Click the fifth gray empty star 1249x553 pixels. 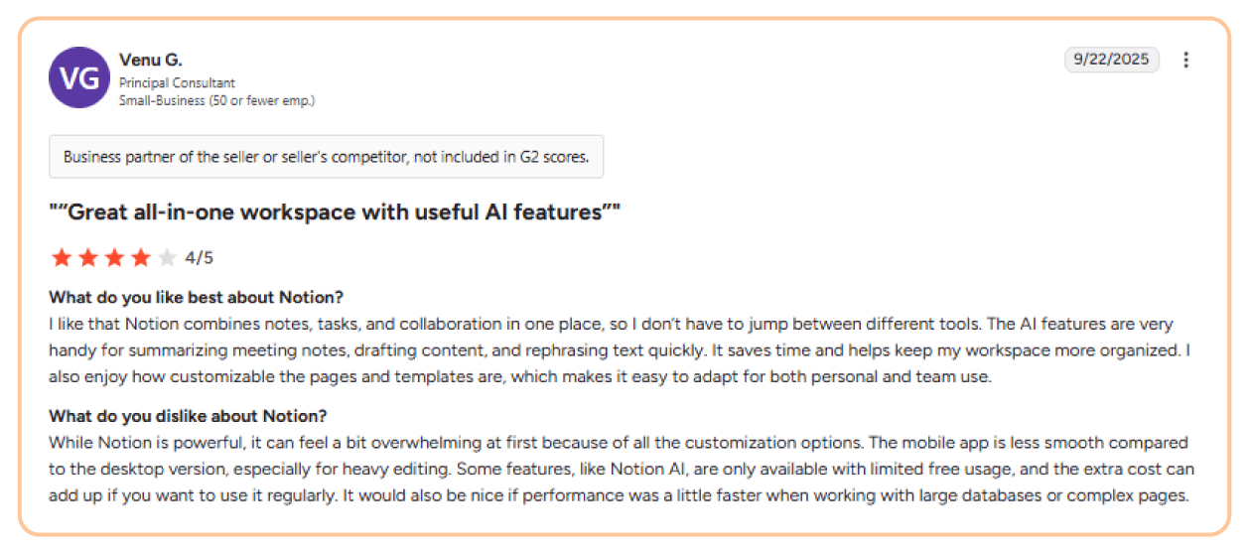[167, 258]
